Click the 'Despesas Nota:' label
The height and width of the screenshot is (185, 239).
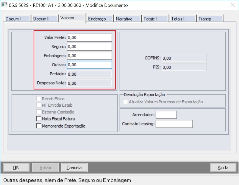pyautogui.click(x=51, y=83)
